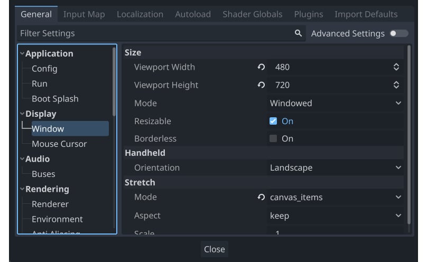Image resolution: width=427 pixels, height=262 pixels.
Task: Open the Stretch Mode canvas_items dropdown
Action: tap(335, 197)
